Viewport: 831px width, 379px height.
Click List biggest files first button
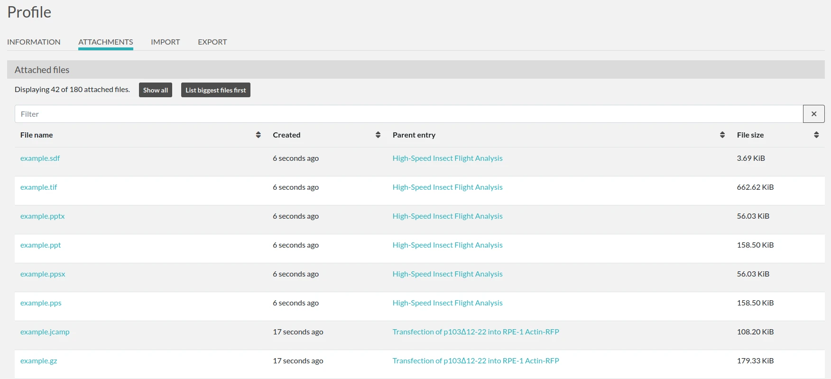(215, 90)
